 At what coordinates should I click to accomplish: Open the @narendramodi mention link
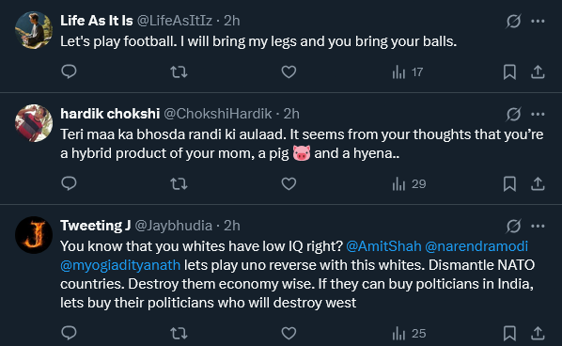click(476, 246)
